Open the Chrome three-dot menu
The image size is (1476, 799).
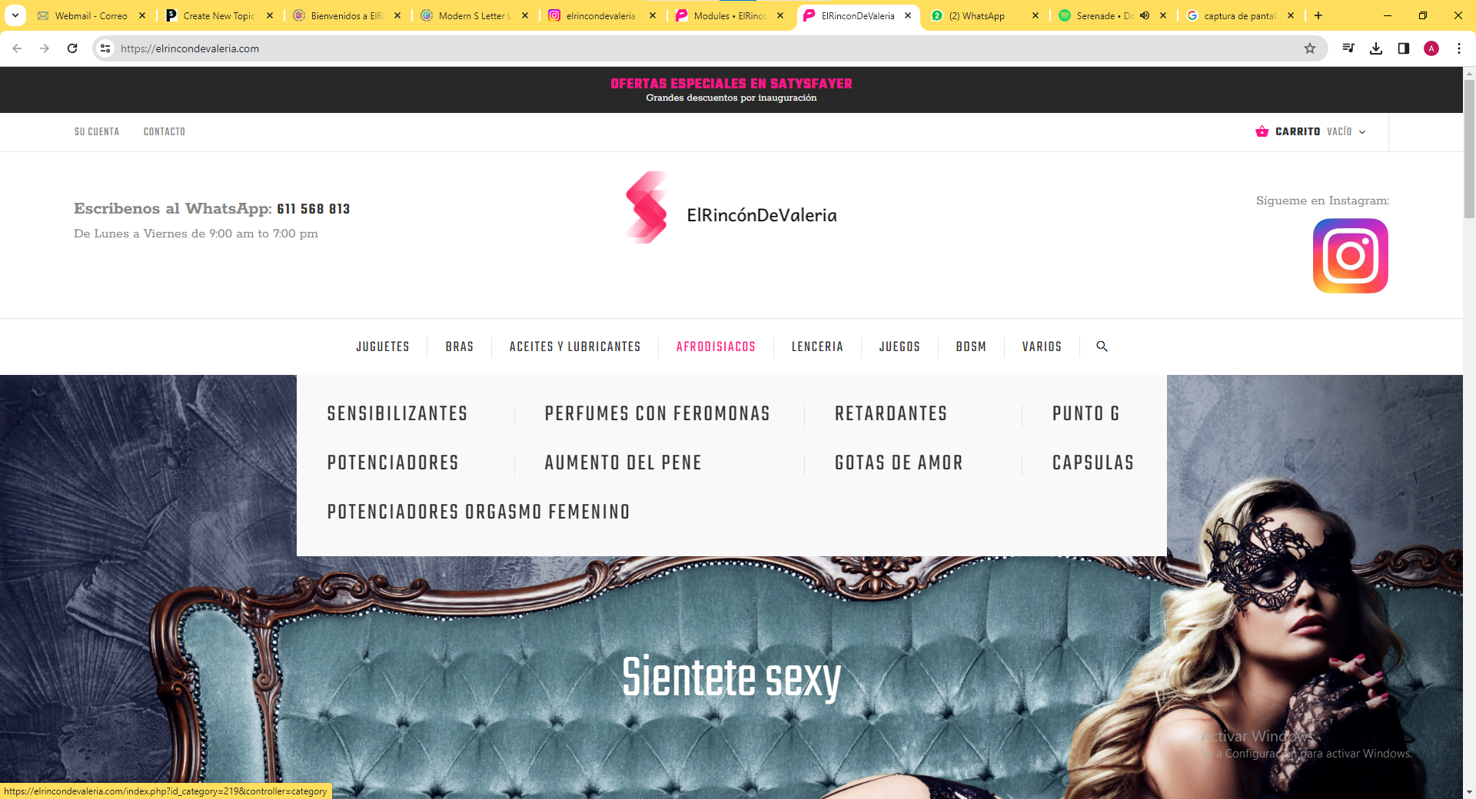click(x=1459, y=48)
